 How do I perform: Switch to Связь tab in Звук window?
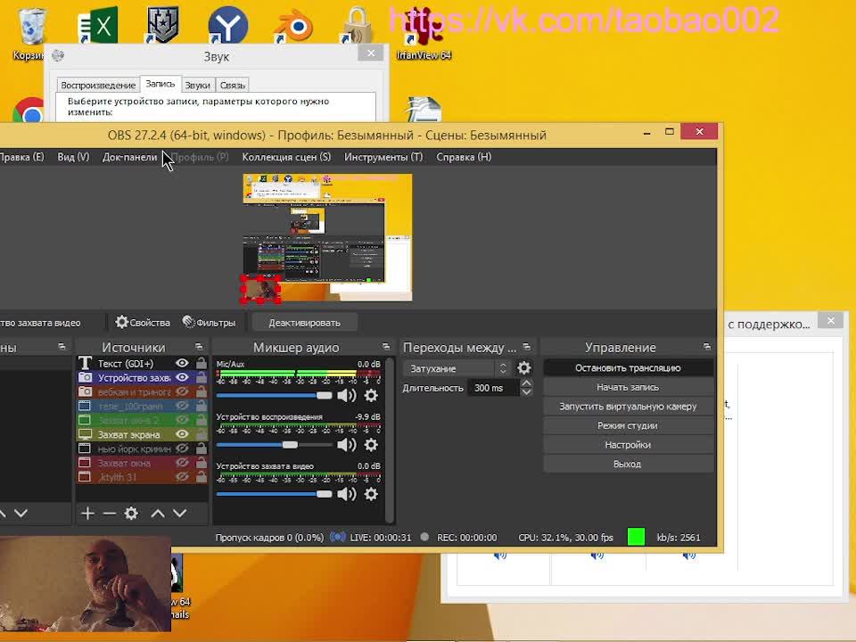233,86
